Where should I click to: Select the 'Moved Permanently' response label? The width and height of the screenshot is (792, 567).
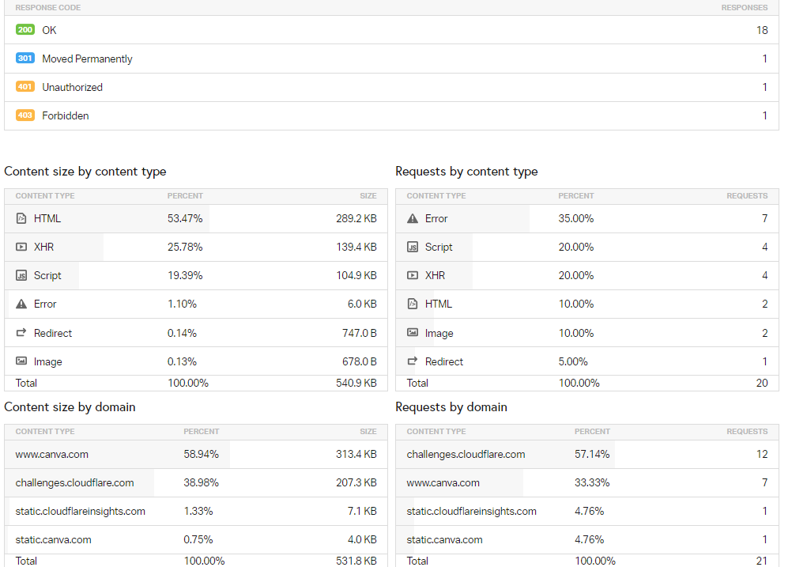point(87,59)
